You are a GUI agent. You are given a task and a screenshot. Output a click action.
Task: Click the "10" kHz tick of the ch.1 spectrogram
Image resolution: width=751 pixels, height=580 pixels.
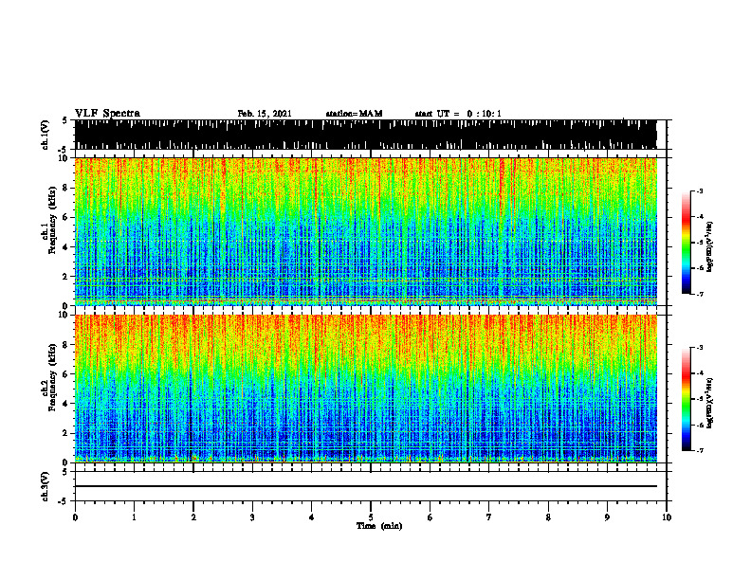pos(64,159)
